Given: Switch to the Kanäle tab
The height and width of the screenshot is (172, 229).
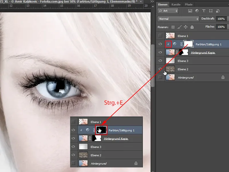Looking at the screenshot, I should (x=176, y=5).
